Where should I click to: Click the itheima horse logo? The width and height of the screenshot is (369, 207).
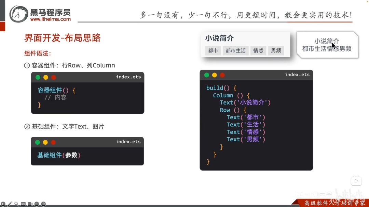tap(18, 14)
